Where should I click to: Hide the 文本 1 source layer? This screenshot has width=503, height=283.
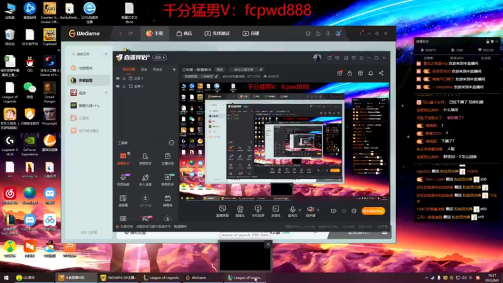click(118, 78)
